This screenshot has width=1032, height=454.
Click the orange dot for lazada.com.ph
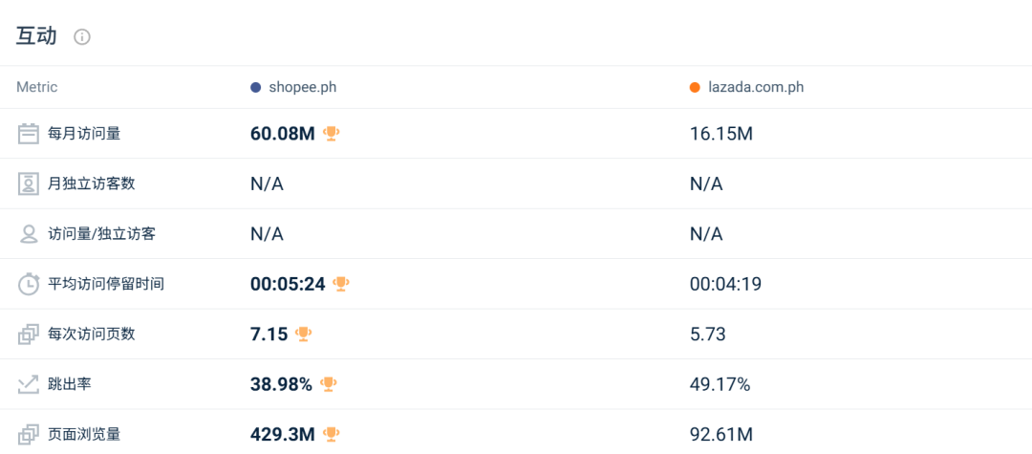[x=695, y=88]
